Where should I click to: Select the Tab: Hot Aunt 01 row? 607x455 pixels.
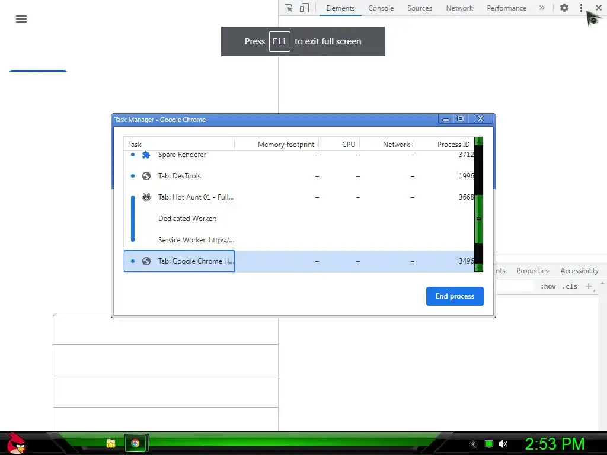coord(299,197)
